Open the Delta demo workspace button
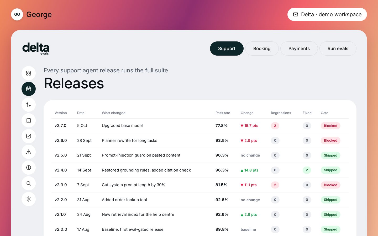Screen dimensions: 378x236 [327, 14]
